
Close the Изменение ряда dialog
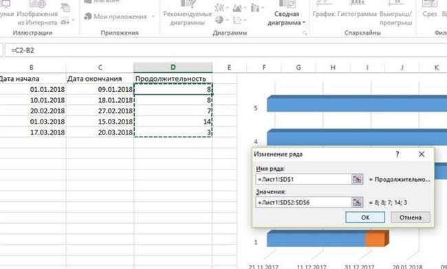point(422,154)
